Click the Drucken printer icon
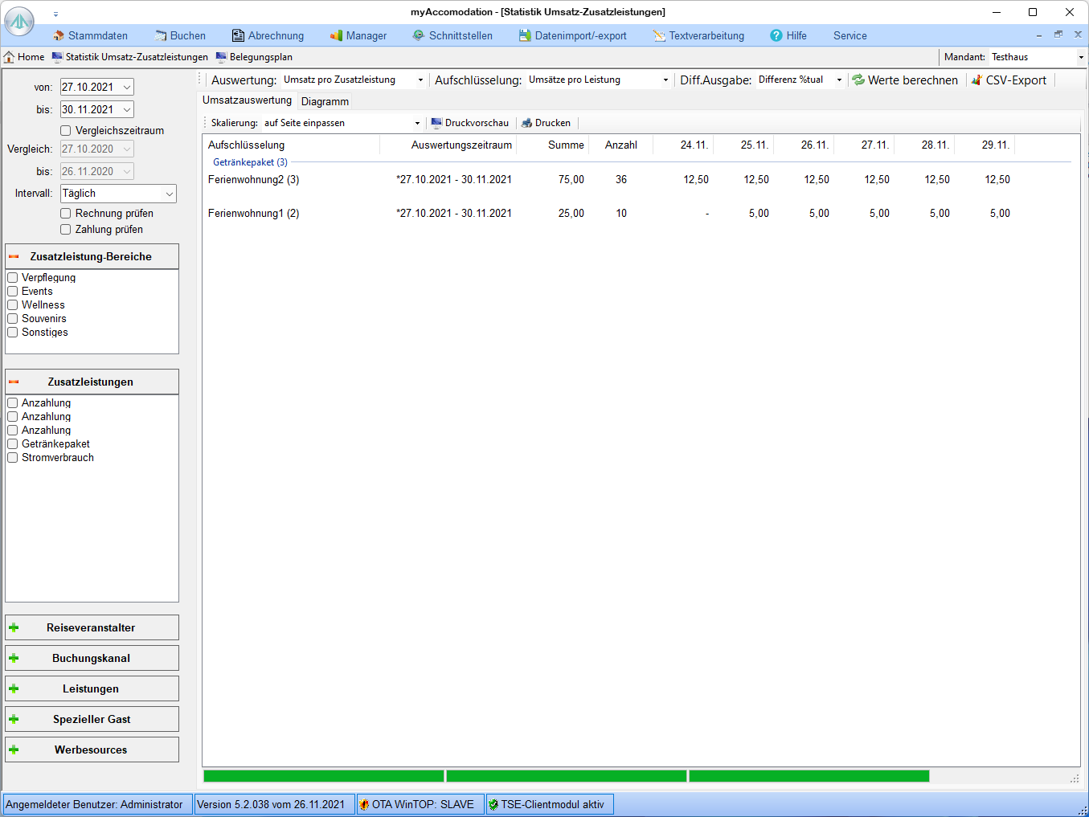 (527, 123)
